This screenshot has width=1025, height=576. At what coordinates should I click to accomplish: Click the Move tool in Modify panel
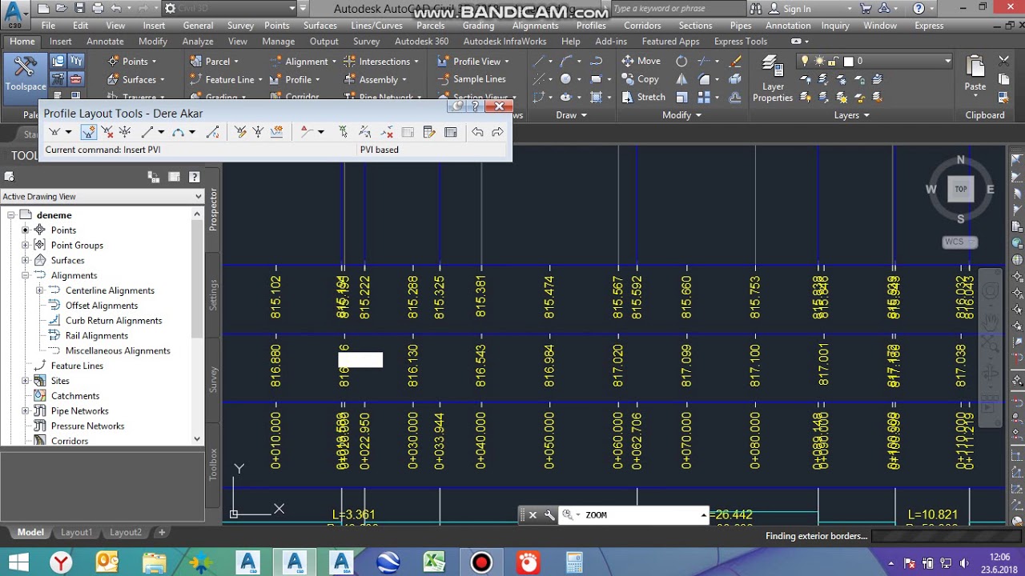641,61
